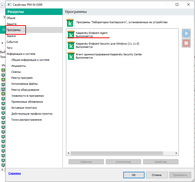The width and height of the screenshot is (195, 182).
Task: Close the Свойства PM-N-0389 window
Action: point(188,4)
